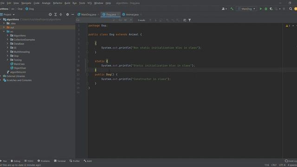The image size is (297, 167).
Task: Expand the CollectionExamples package
Action: click(x=7, y=39)
